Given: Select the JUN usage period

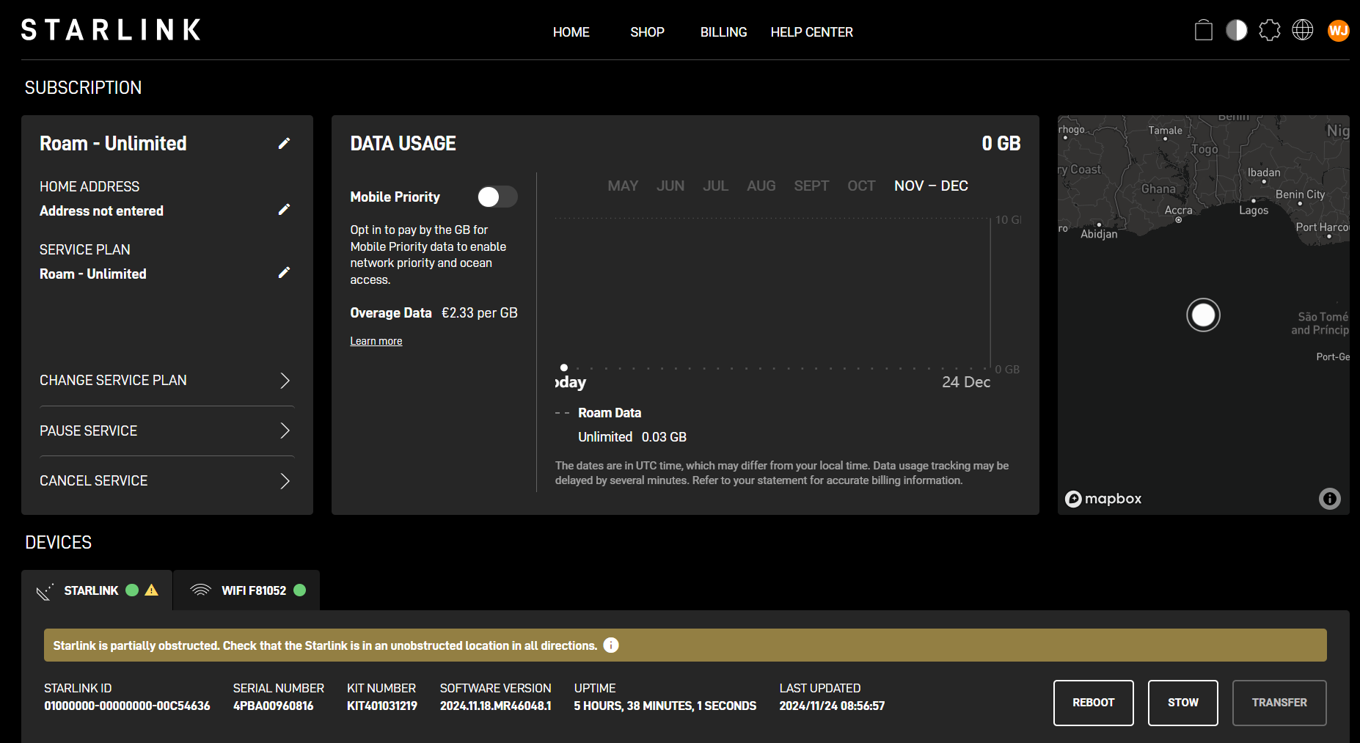Looking at the screenshot, I should 670,186.
